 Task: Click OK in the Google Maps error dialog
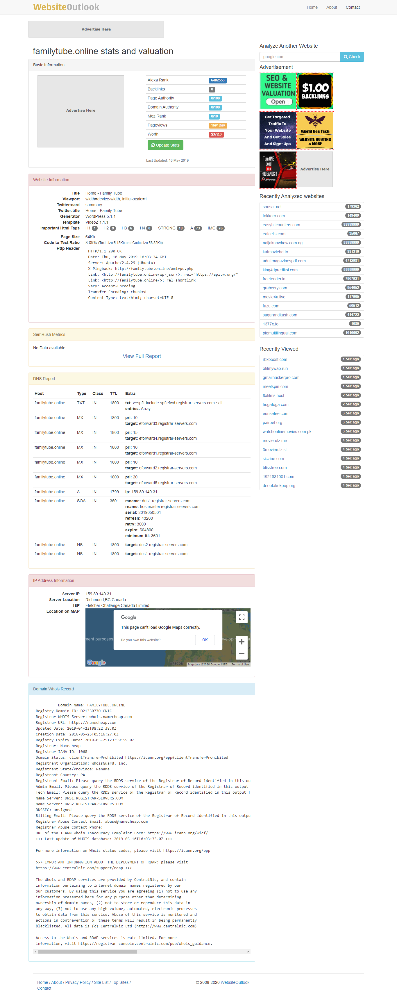[205, 640]
